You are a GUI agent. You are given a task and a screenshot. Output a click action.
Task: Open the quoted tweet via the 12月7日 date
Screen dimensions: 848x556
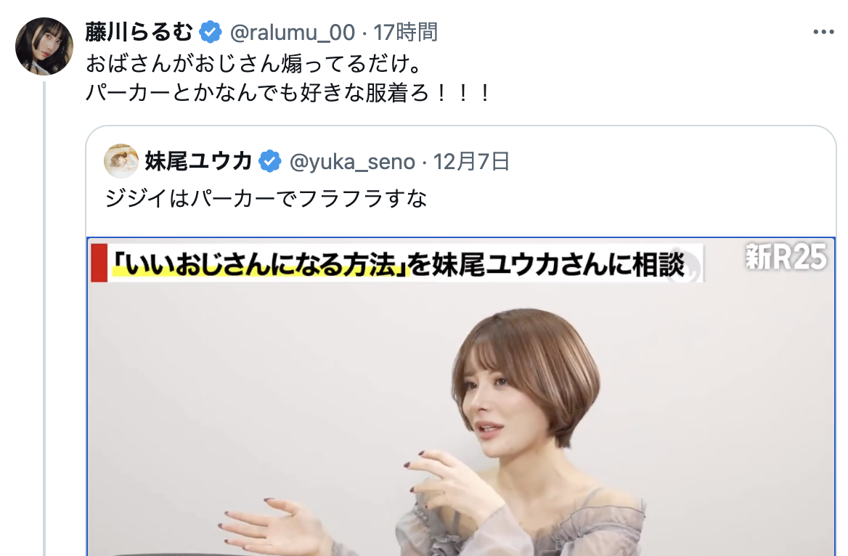click(472, 162)
